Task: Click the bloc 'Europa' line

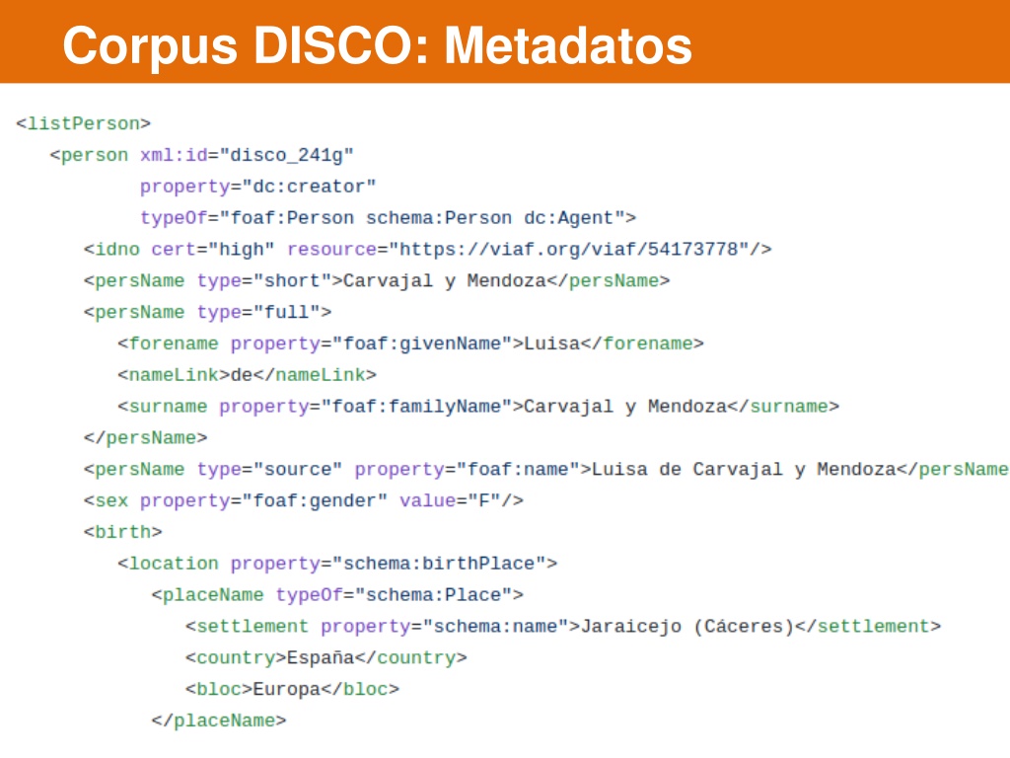Action: 292,690
